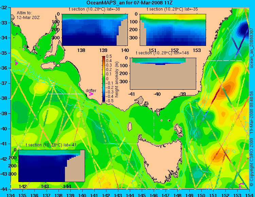Viewport: 255px width, 197px height.
Task: Click the magenta drifter marker near latitude -36 on left
Action: (x=16, y=63)
